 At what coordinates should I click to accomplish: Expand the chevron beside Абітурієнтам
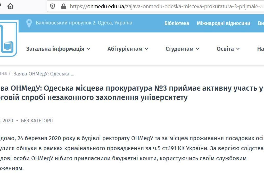point(146,49)
